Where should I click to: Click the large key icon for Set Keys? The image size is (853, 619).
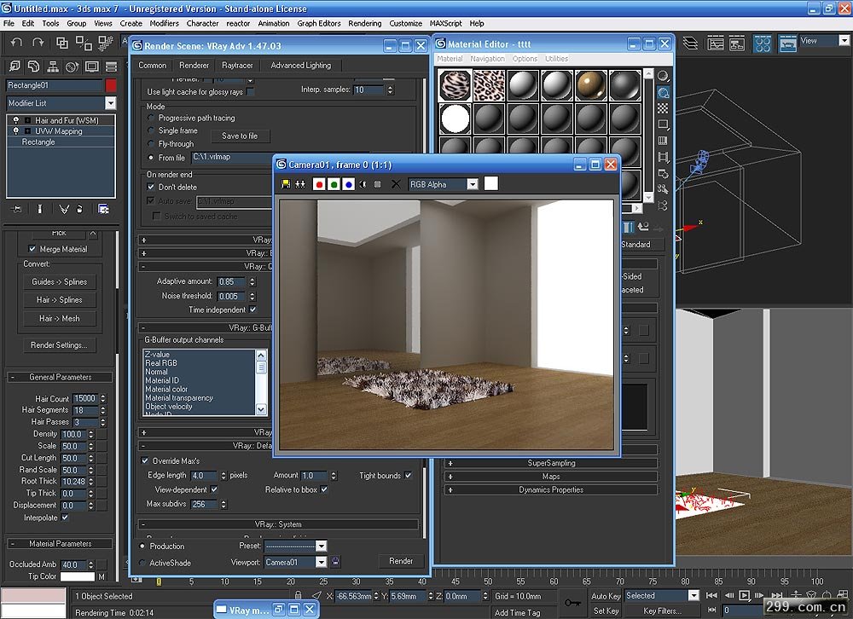pyautogui.click(x=572, y=602)
